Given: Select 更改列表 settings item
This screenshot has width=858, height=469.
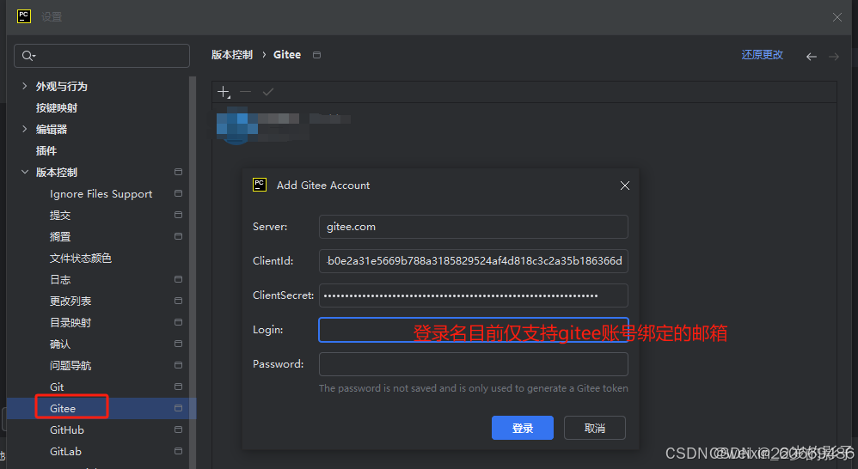Looking at the screenshot, I should click(70, 301).
